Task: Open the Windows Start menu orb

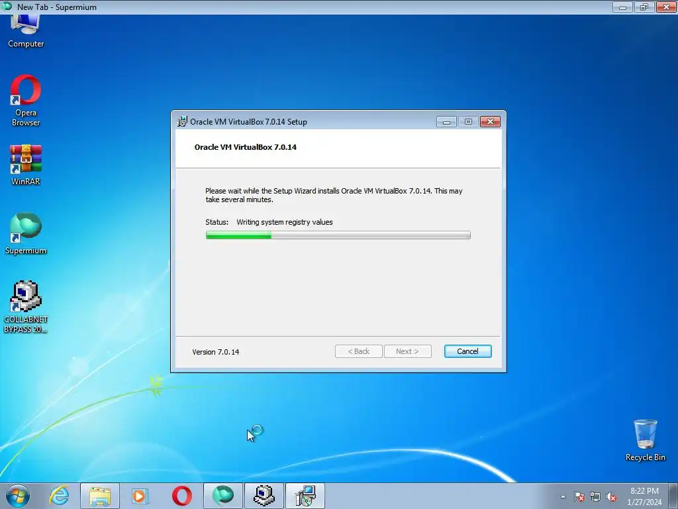Action: click(18, 496)
